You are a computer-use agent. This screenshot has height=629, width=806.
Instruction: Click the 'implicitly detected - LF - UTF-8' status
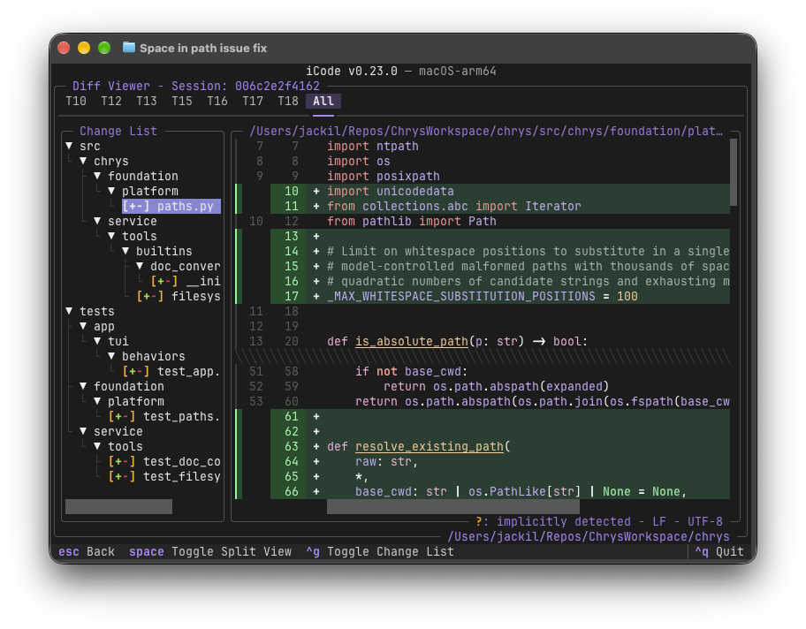tap(610, 521)
